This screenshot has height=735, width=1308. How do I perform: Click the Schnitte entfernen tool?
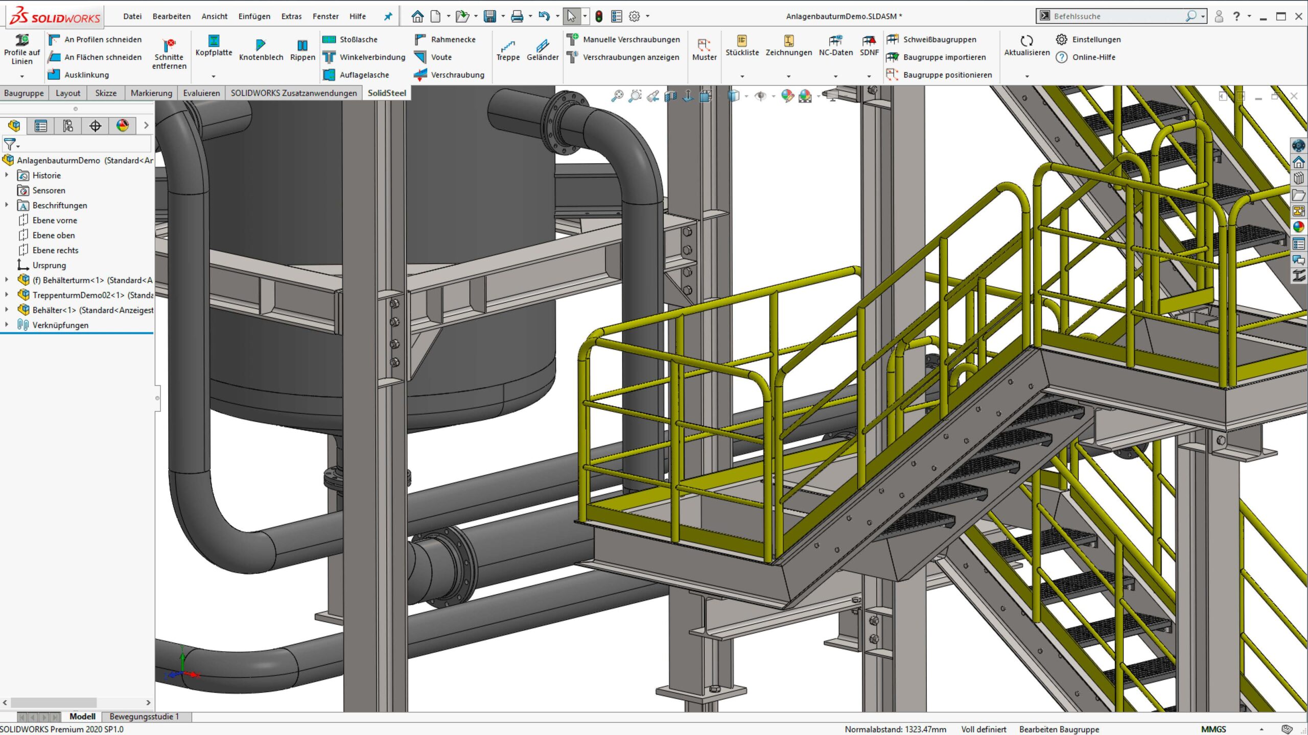point(169,53)
